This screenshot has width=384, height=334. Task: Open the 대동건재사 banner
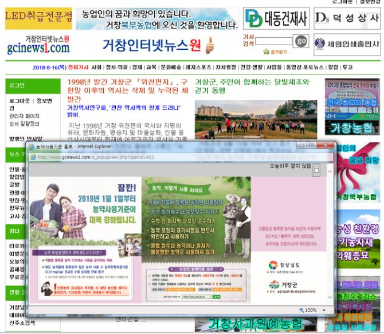pyautogui.click(x=276, y=18)
